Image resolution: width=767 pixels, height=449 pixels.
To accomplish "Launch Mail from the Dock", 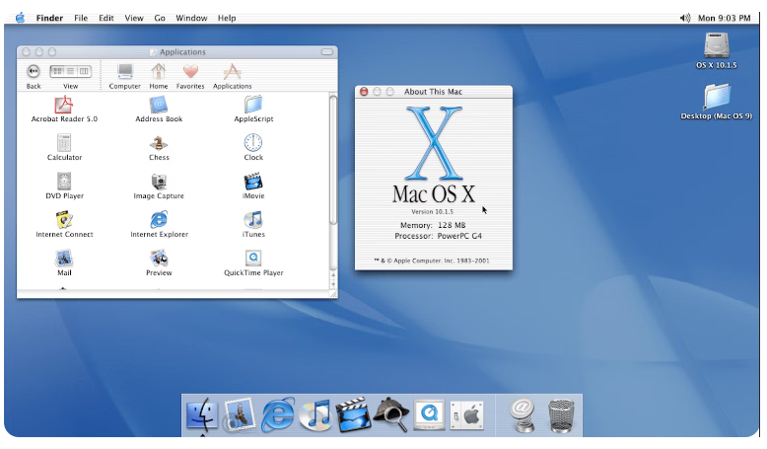I will [x=239, y=415].
